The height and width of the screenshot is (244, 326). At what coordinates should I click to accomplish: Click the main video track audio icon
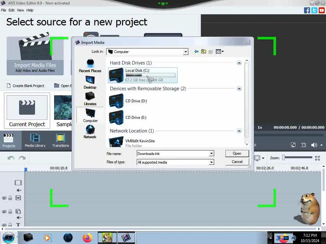coord(19,190)
